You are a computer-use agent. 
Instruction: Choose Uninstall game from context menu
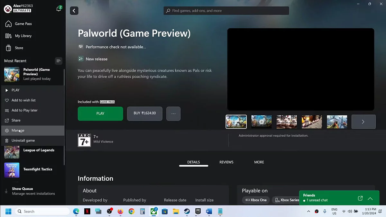click(x=23, y=140)
